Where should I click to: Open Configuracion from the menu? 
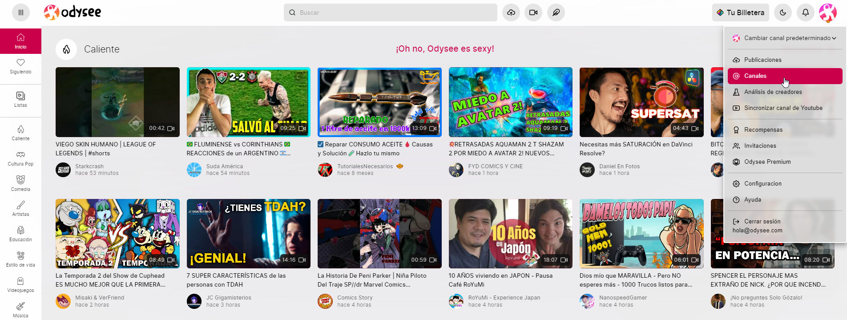(785, 184)
